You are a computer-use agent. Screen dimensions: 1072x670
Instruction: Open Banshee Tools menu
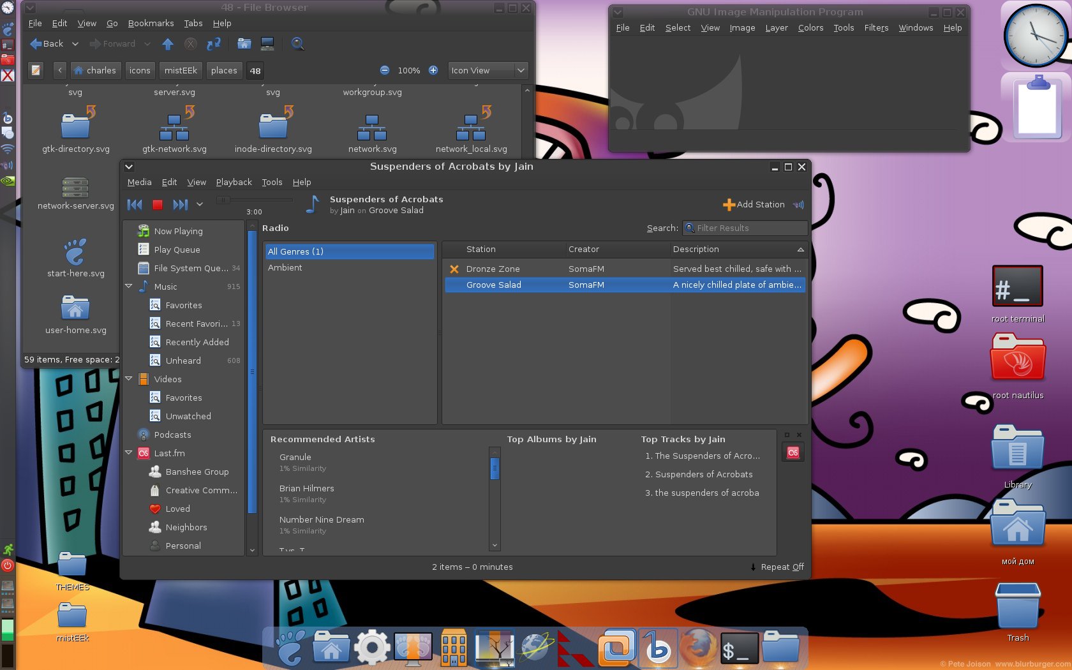click(x=272, y=182)
